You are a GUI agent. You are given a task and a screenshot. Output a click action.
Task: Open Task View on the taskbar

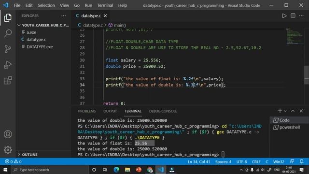105,170
